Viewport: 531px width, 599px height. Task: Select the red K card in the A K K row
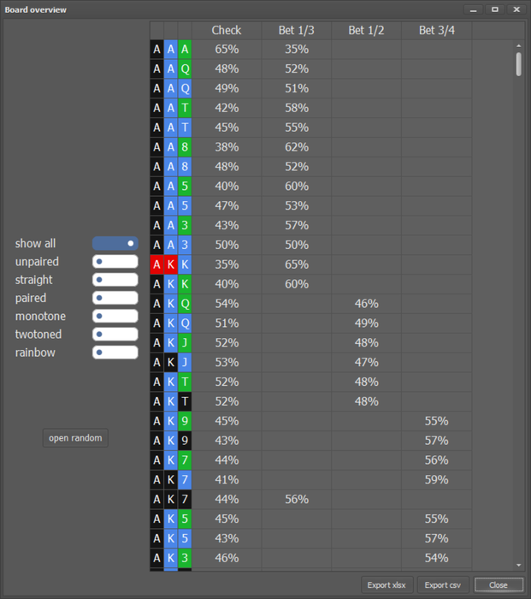171,264
